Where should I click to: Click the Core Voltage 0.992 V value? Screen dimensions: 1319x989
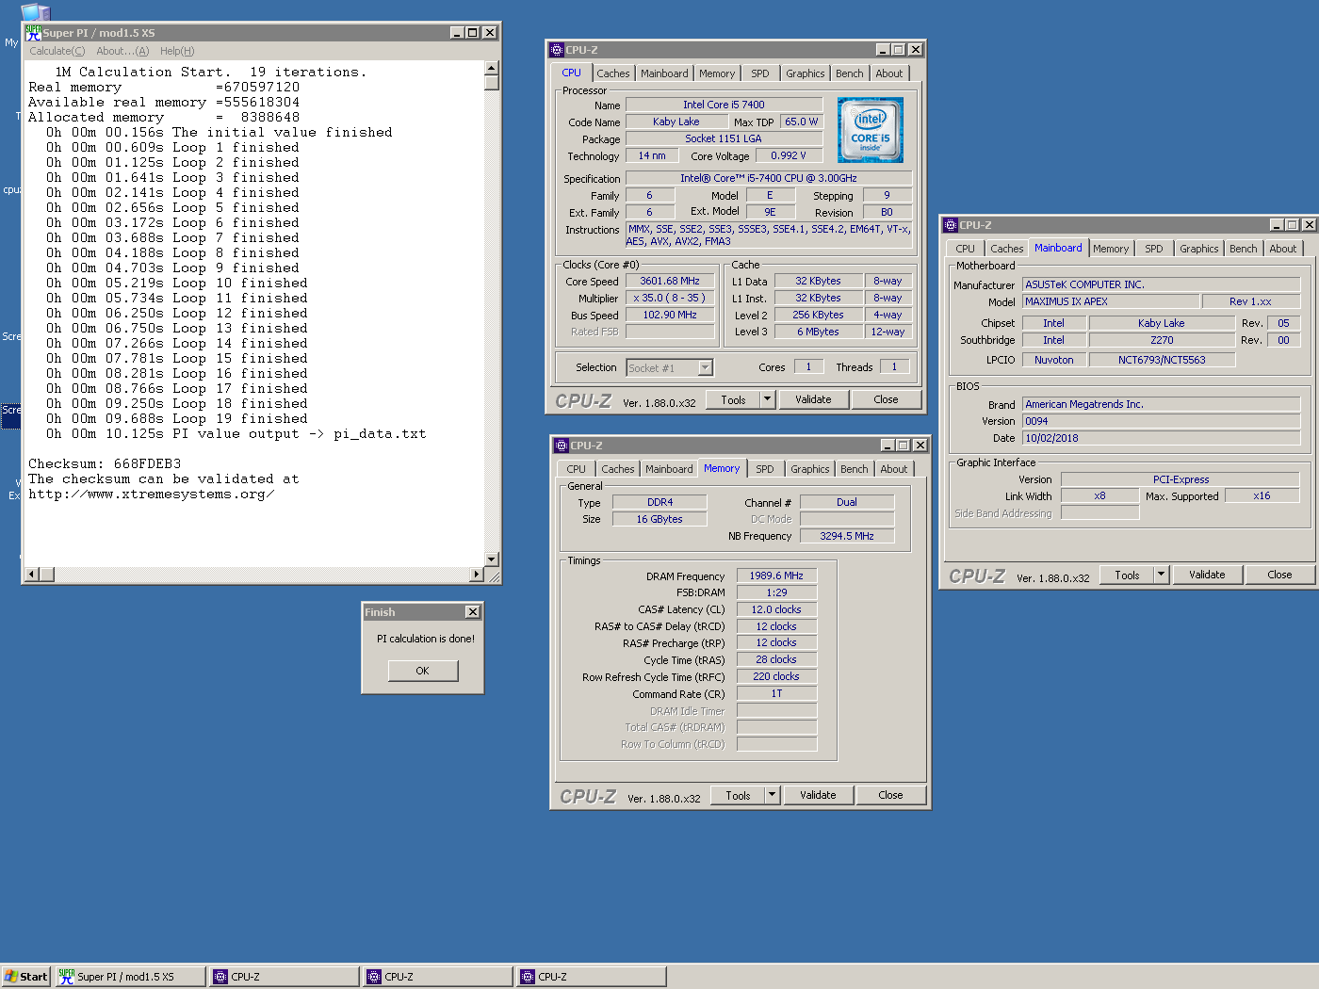(788, 155)
